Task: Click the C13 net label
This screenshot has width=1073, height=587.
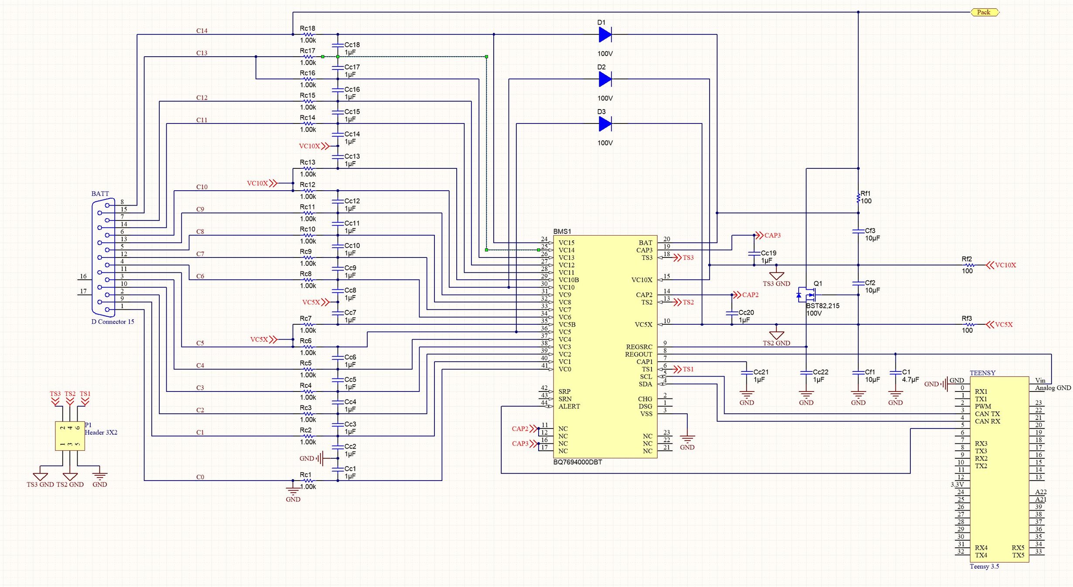Action: [x=202, y=53]
